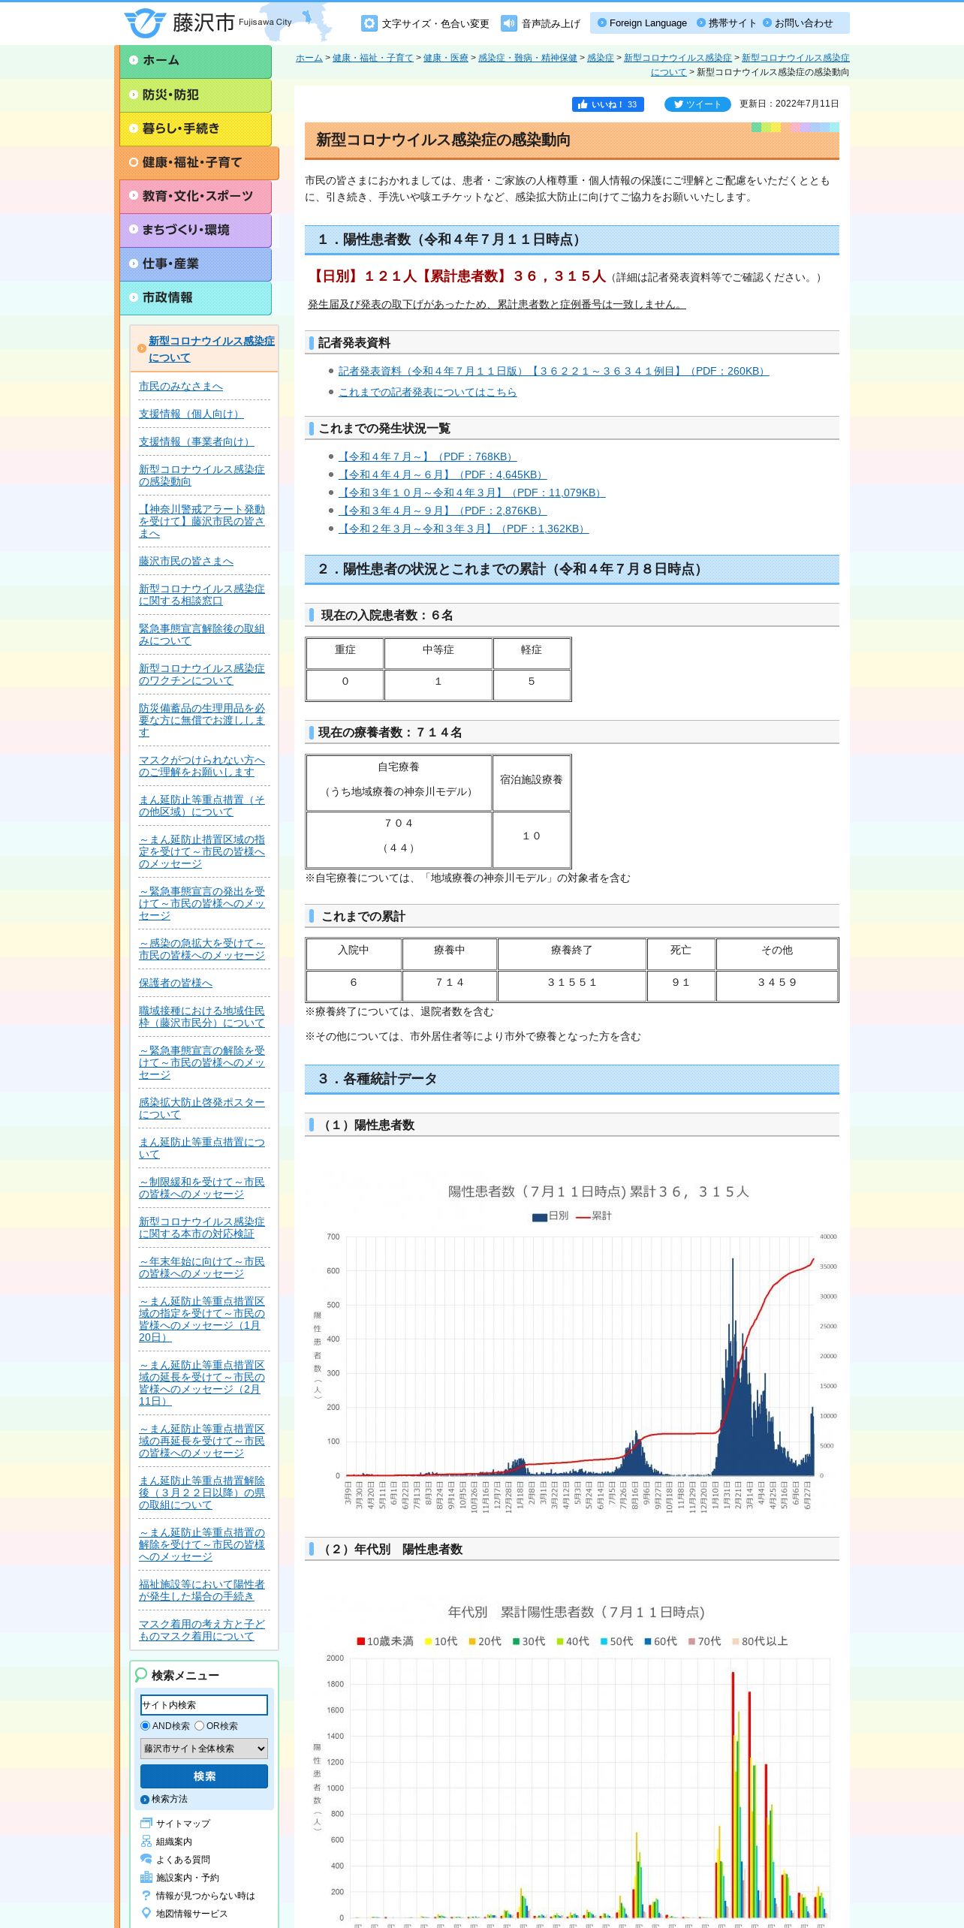
Task: Click the 更新日：2022年7月11日 text
Action: (x=789, y=104)
